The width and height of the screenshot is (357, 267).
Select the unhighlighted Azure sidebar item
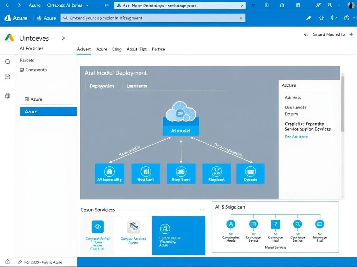tap(33, 99)
